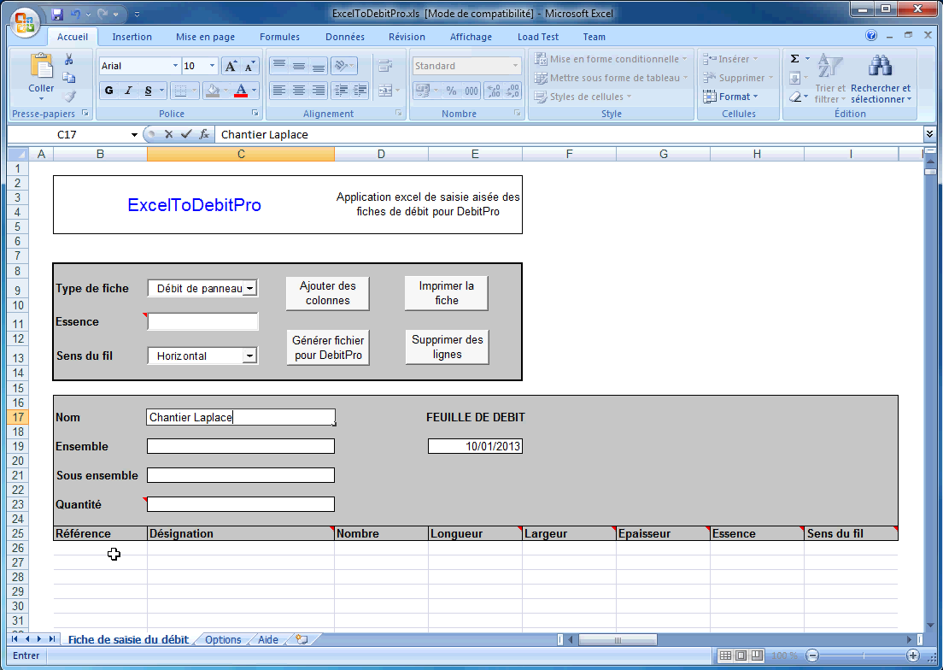This screenshot has height=670, width=943.
Task: Click the format painter brush icon
Action: pos(70,97)
